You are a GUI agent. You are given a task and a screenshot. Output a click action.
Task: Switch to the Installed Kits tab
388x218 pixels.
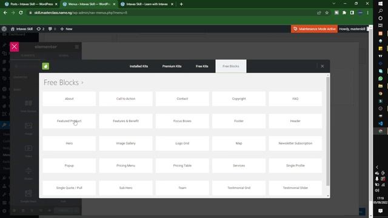(139, 66)
